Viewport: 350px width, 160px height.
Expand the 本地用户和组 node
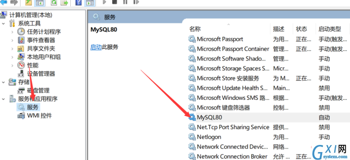[x=12, y=57]
